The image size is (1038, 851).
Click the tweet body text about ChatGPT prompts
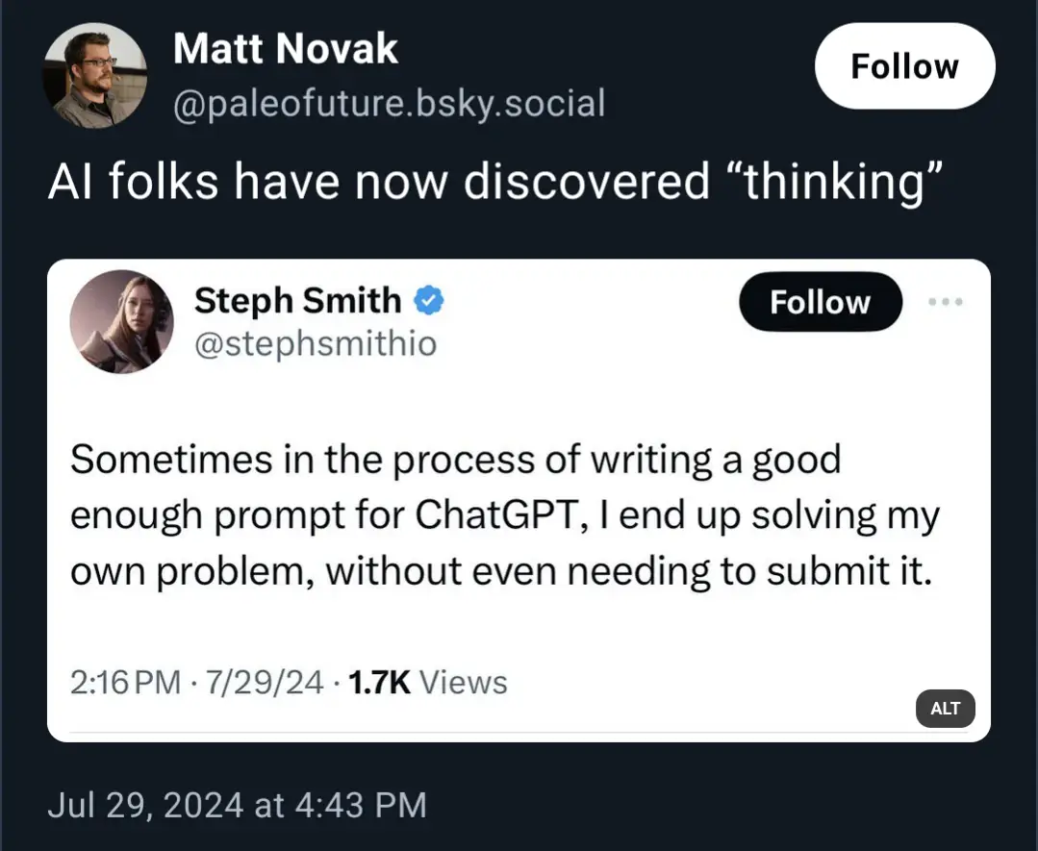tap(505, 514)
